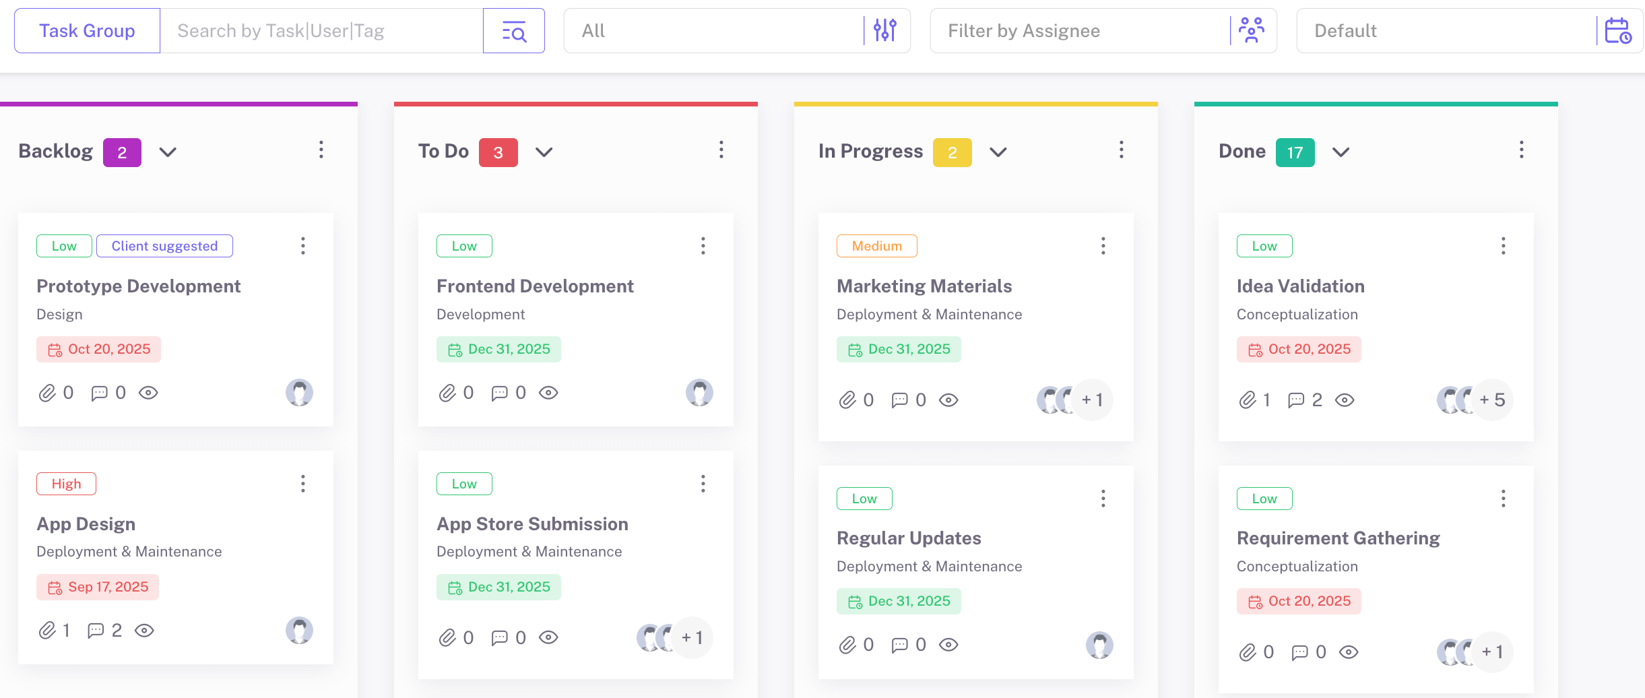Click the assignee people icon
This screenshot has width=1645, height=698.
pos(1251,31)
